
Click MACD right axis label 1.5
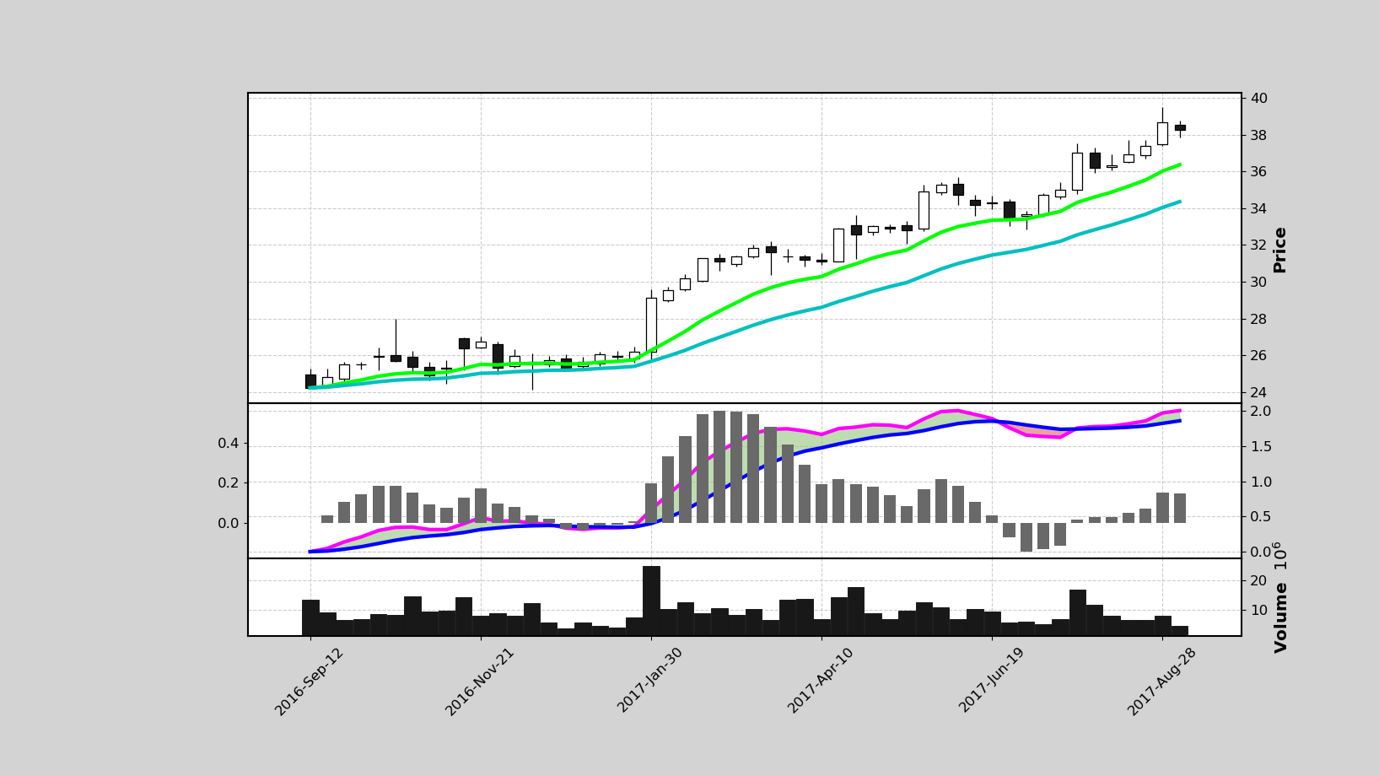(1260, 447)
